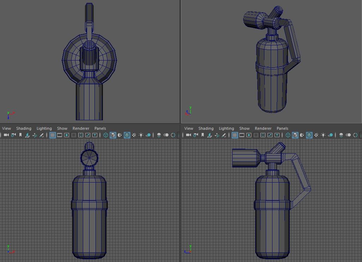Toggle the Field Chart in the front view toolbar
This screenshot has width=362, height=262.
pyautogui.click(x=81, y=135)
